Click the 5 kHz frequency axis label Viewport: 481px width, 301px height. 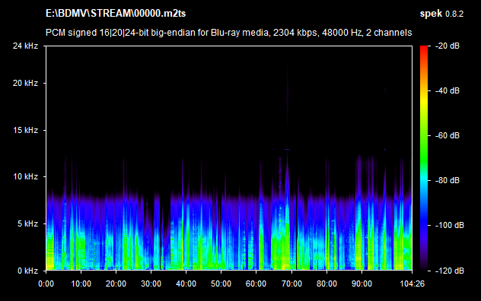pyautogui.click(x=27, y=223)
